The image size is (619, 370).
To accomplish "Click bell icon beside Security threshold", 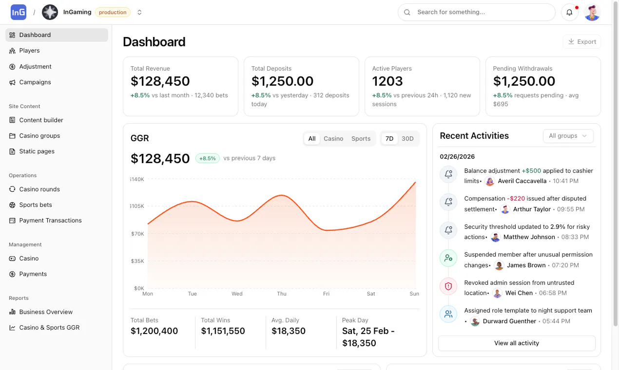I will click(448, 230).
